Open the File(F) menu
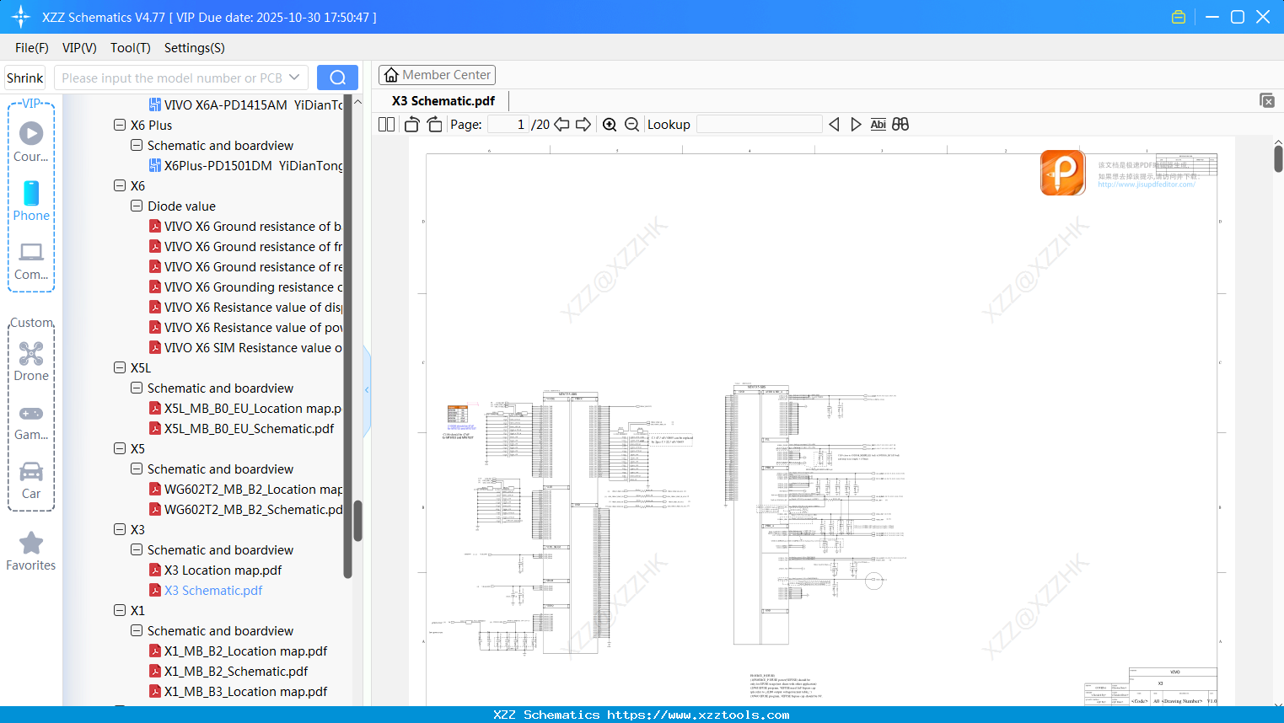The image size is (1284, 723). [x=32, y=48]
